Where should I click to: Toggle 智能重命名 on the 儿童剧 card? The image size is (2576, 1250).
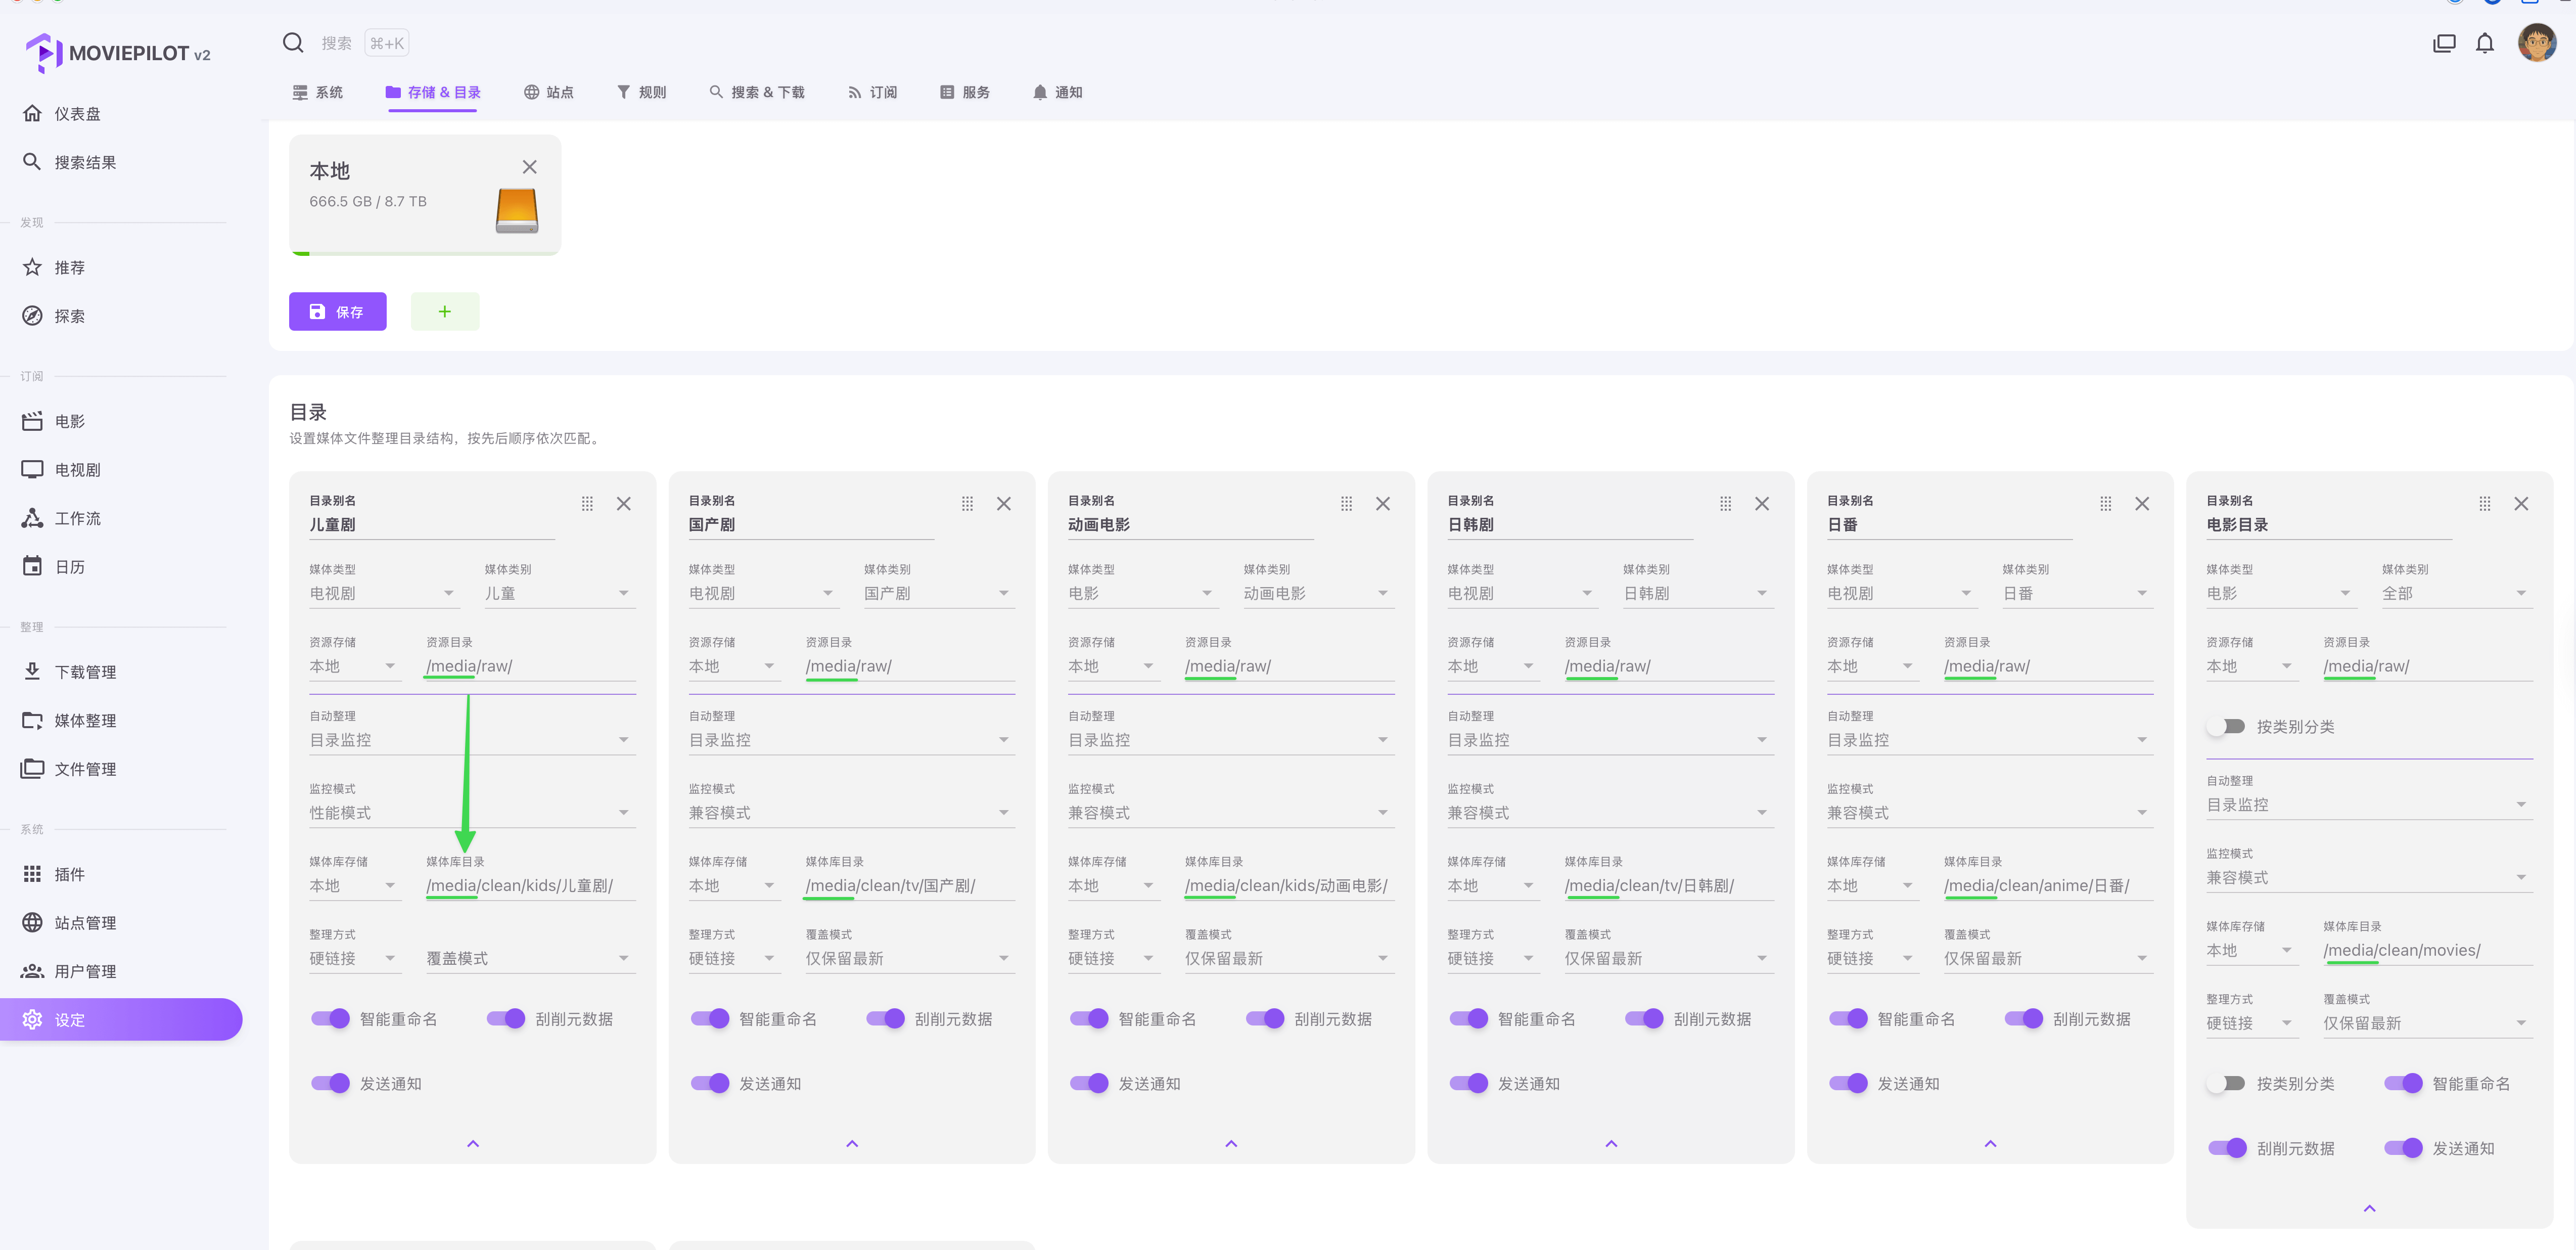(x=331, y=1019)
